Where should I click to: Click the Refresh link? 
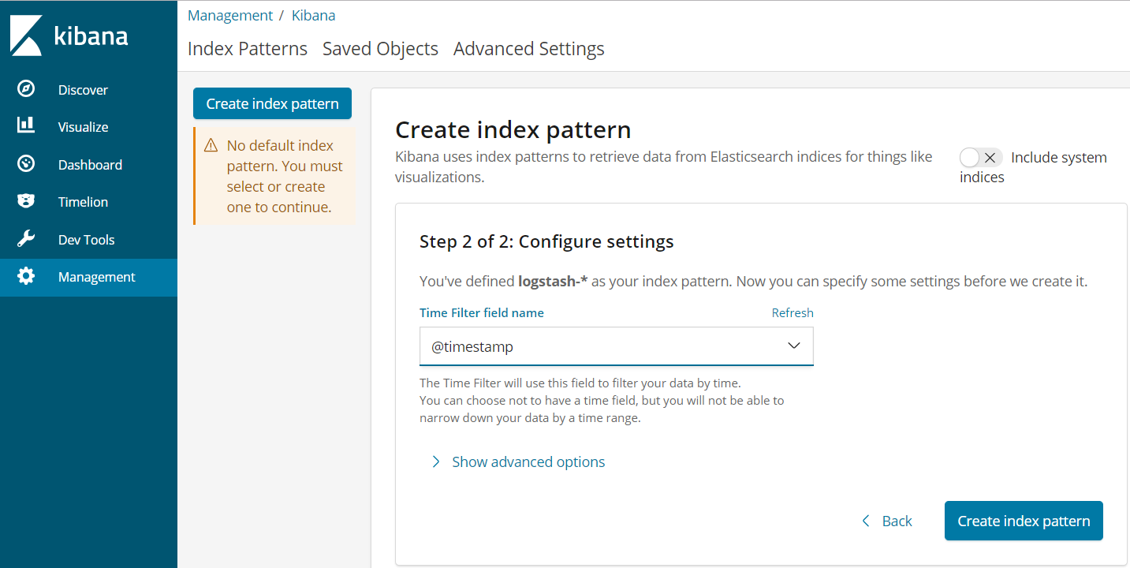(792, 313)
